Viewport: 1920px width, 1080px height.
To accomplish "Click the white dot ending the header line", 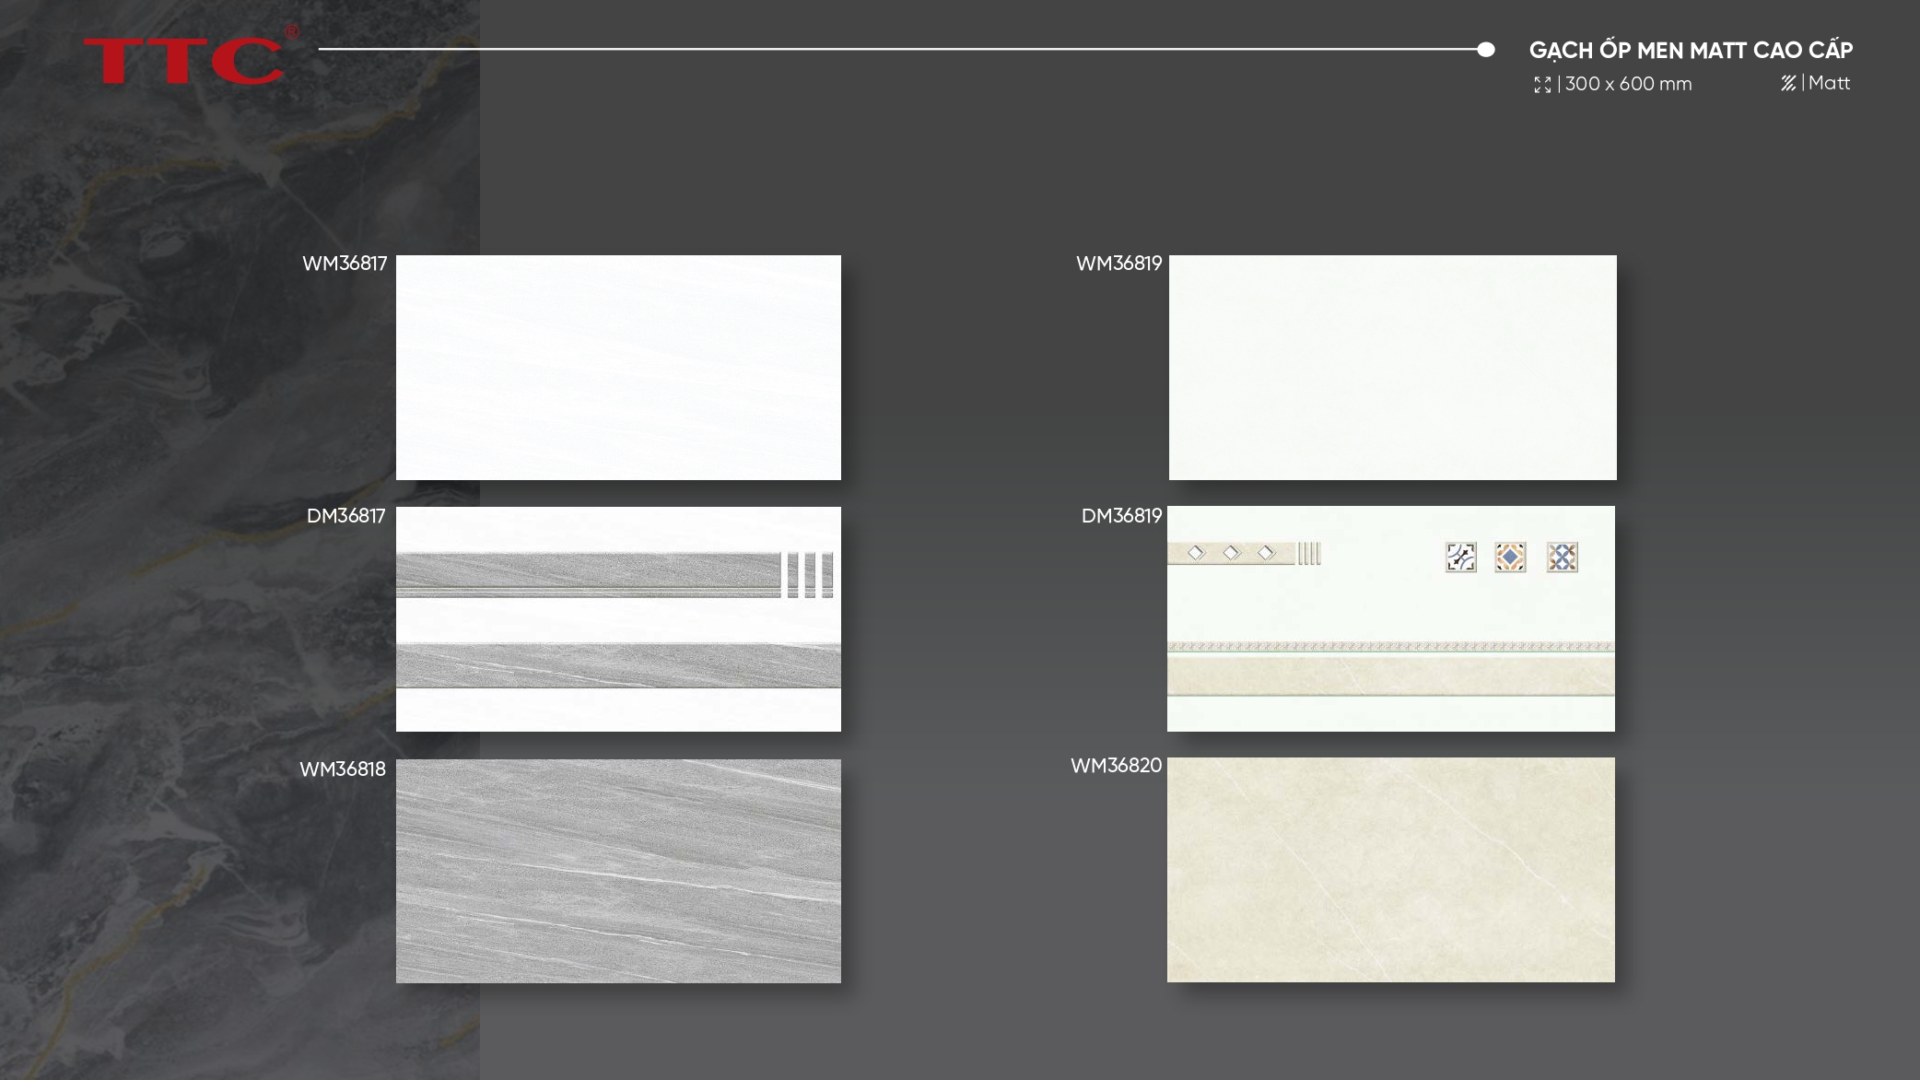I will click(x=1485, y=50).
